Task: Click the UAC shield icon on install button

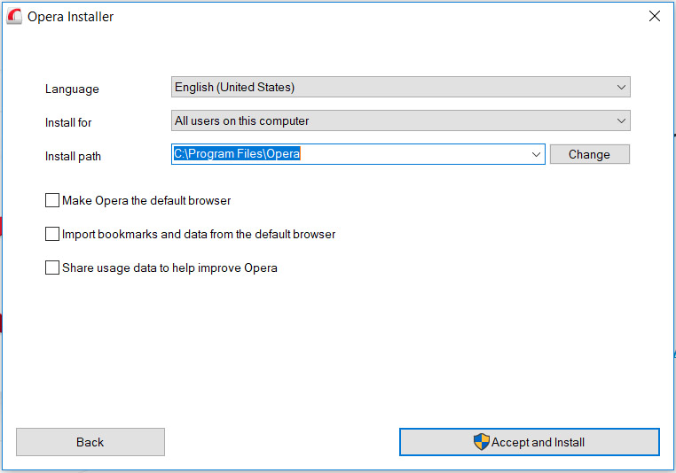Action: [481, 442]
